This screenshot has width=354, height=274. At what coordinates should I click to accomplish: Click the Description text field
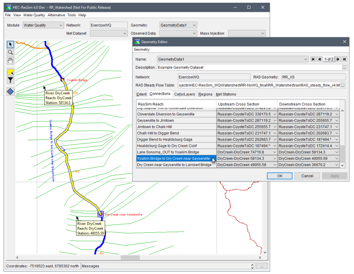[x=250, y=68]
